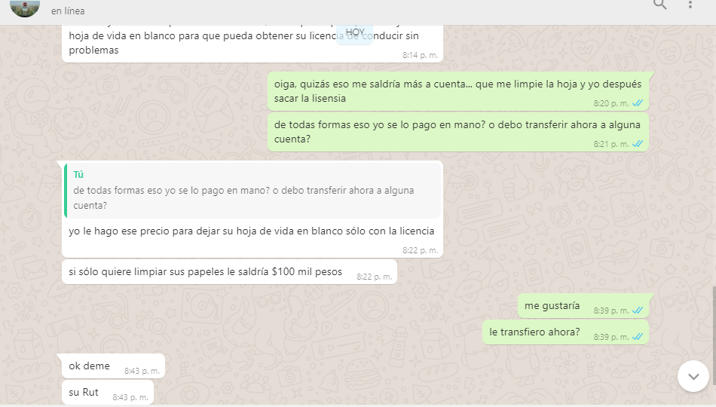Click the 'HOY' date badge
Viewport: 716px width, 407px height.
(355, 32)
